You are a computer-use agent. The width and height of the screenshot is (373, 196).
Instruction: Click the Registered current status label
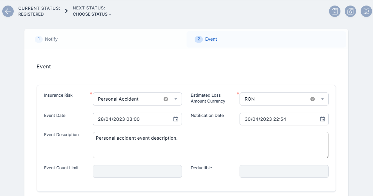coord(31,14)
